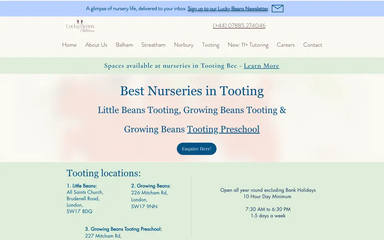The width and height of the screenshot is (384, 240).
Task: Click the 227 Mitcham Rd, address line
Action: pyautogui.click(x=103, y=236)
